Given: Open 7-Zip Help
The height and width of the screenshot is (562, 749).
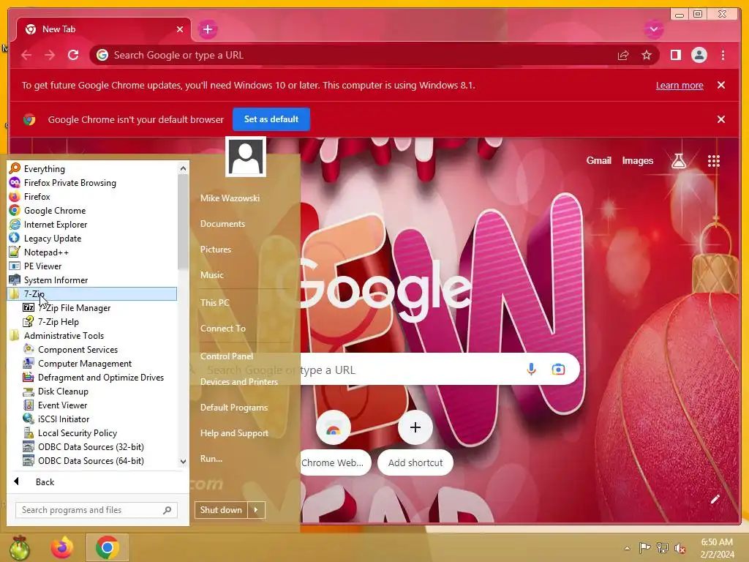Looking at the screenshot, I should (92, 322).
